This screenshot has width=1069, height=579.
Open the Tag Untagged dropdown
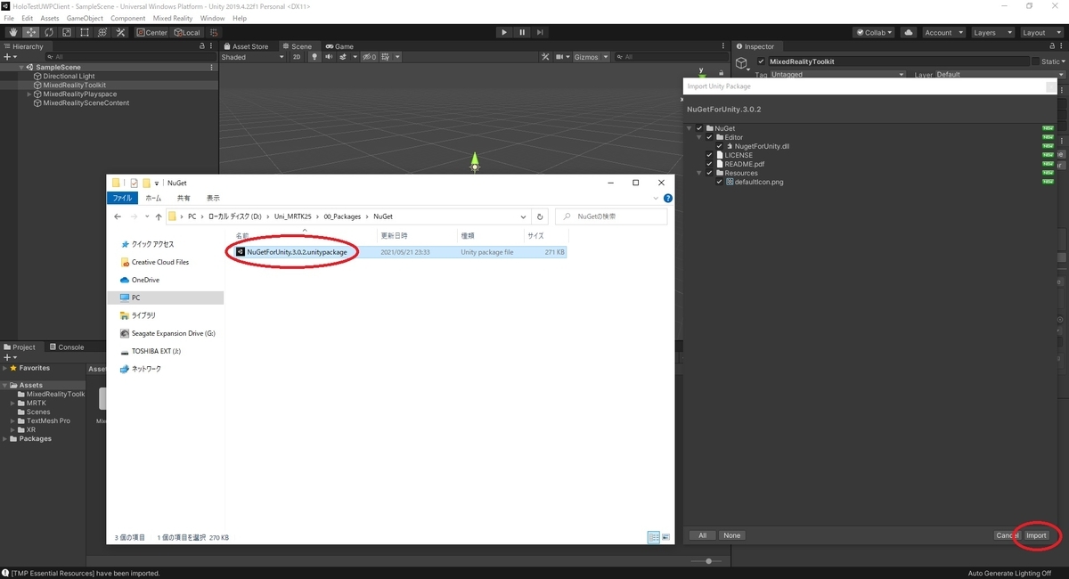point(837,75)
